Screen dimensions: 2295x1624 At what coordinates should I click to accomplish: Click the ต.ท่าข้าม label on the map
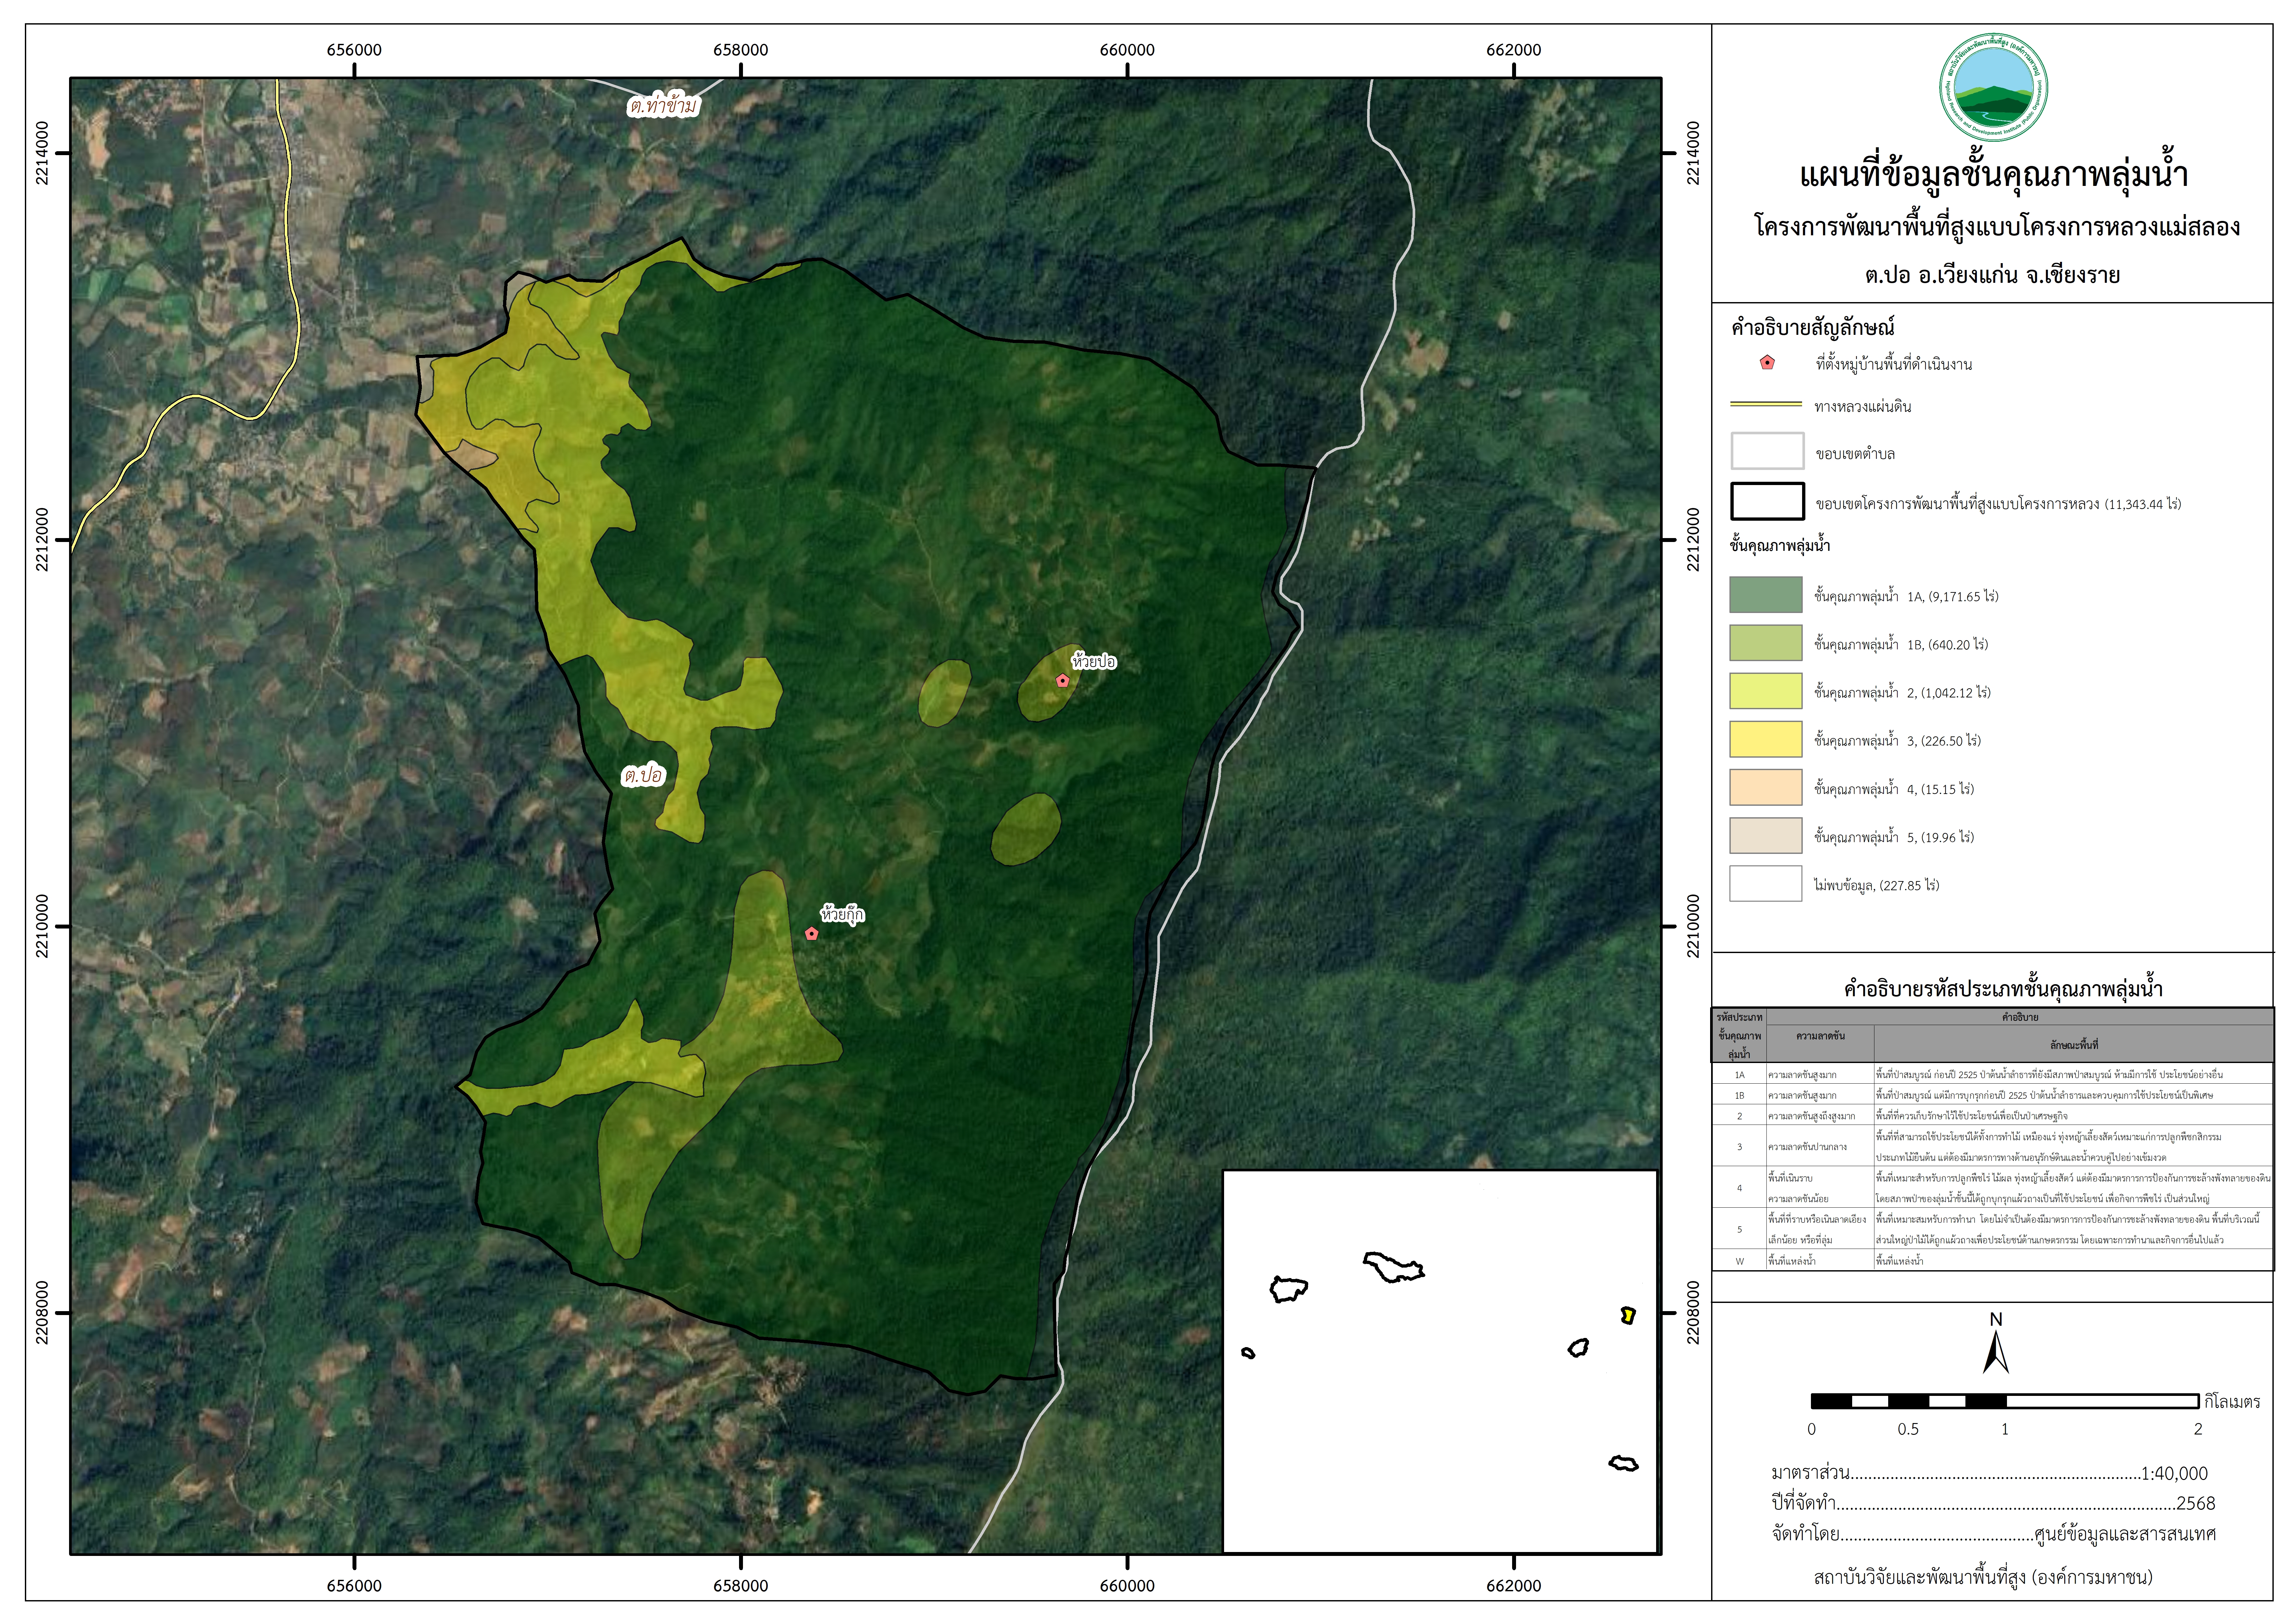[x=663, y=105]
